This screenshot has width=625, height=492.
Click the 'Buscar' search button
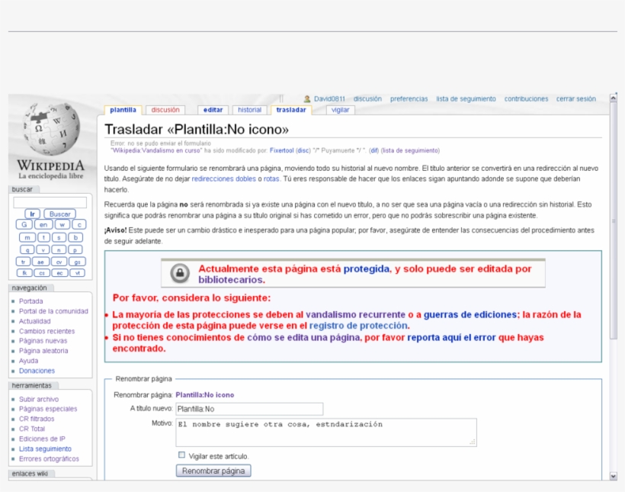tap(59, 214)
